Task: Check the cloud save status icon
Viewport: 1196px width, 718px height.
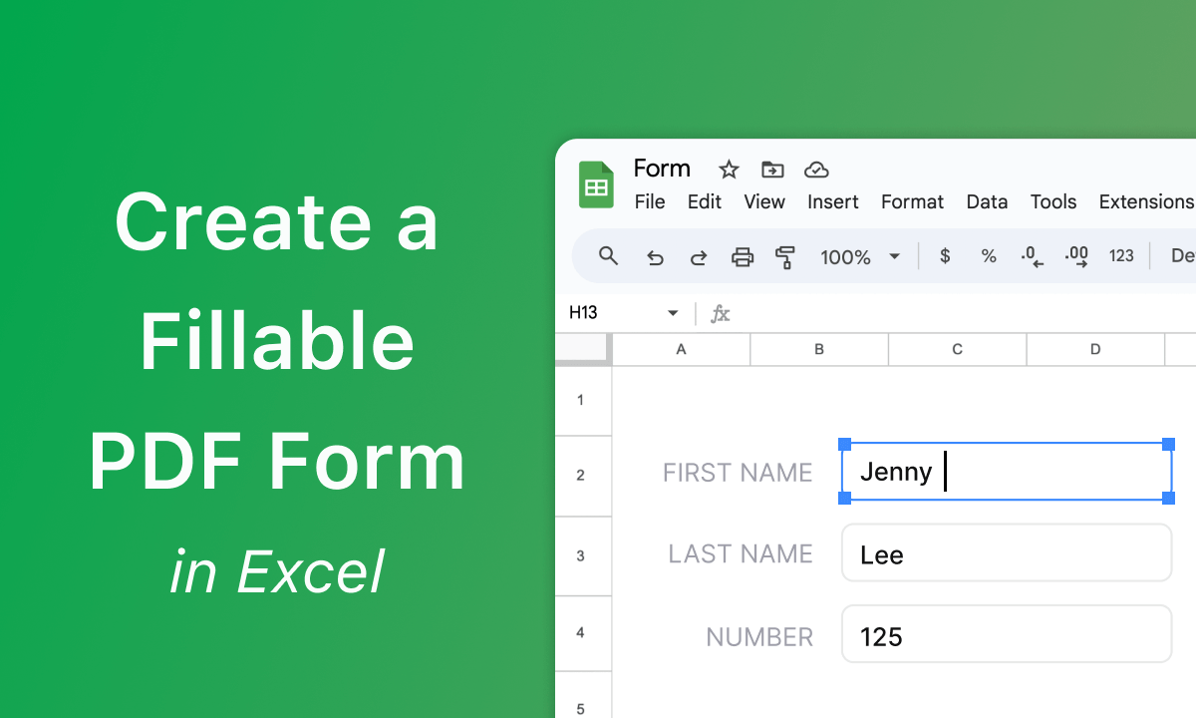Action: pyautogui.click(x=816, y=170)
